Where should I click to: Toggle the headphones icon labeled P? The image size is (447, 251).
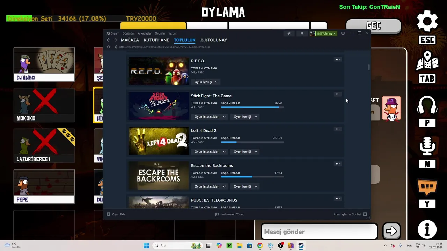(x=427, y=105)
